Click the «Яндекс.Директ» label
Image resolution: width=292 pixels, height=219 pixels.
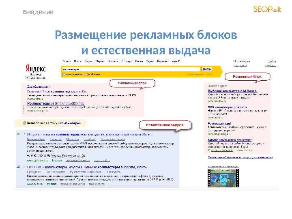[x=217, y=86]
